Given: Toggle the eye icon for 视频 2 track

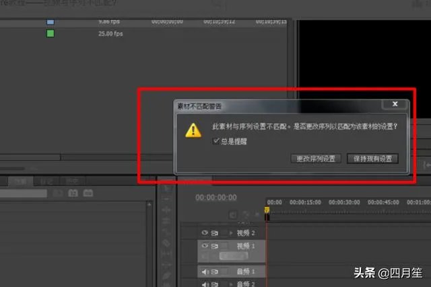Looking at the screenshot, I should pos(205,233).
